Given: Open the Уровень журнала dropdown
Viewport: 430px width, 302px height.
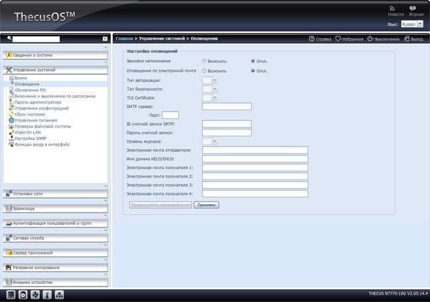Looking at the screenshot, I should [x=210, y=142].
